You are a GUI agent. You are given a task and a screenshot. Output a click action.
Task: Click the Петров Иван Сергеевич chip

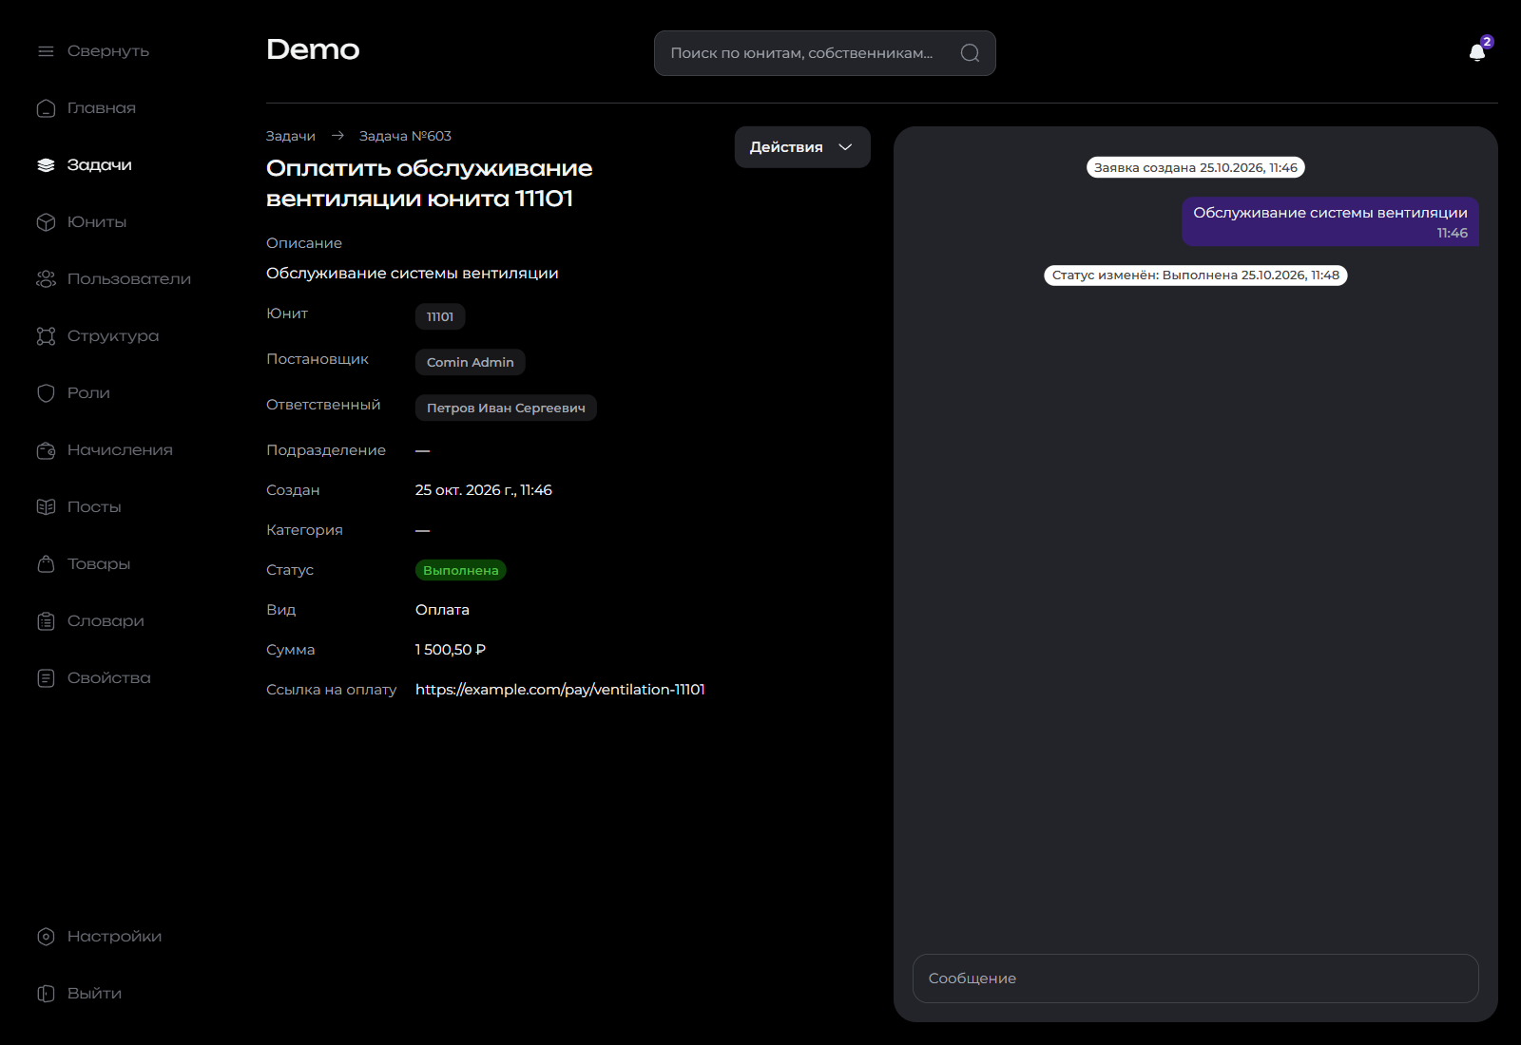506,408
